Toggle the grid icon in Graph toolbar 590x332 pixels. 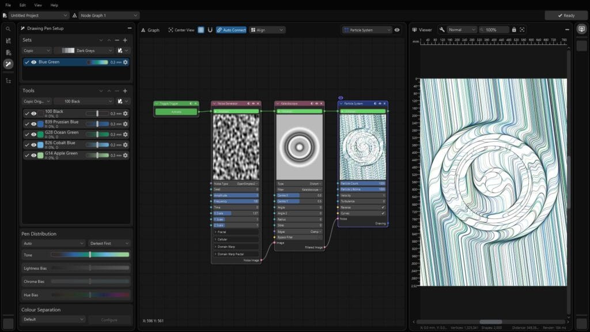201,30
